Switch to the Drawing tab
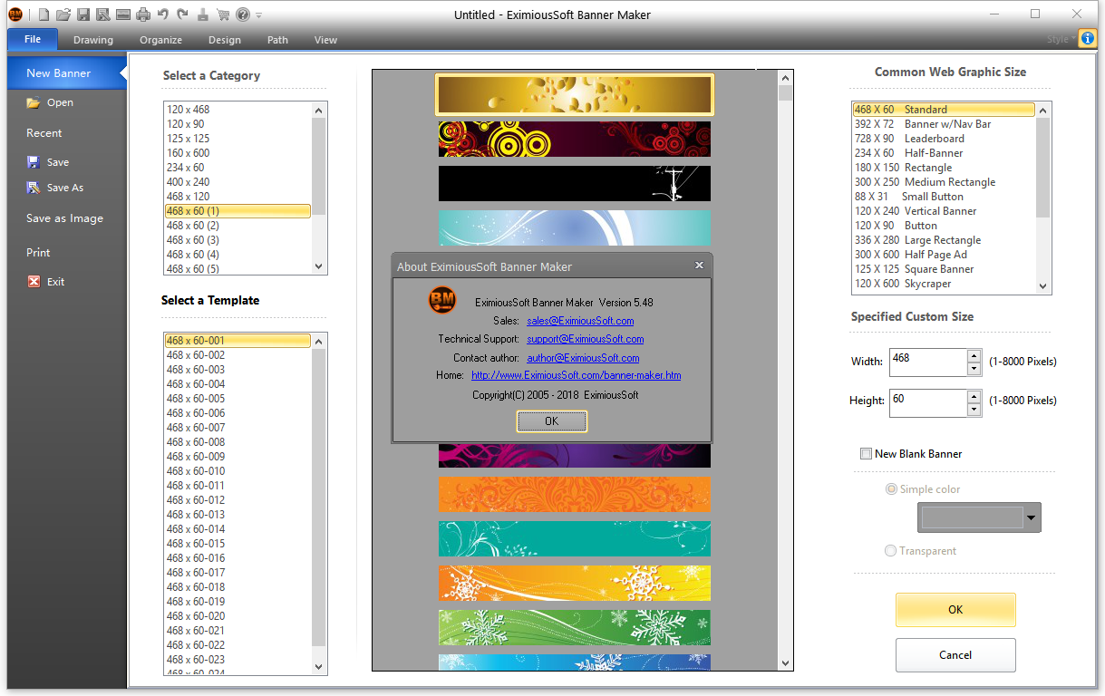The image size is (1105, 696). 93,40
